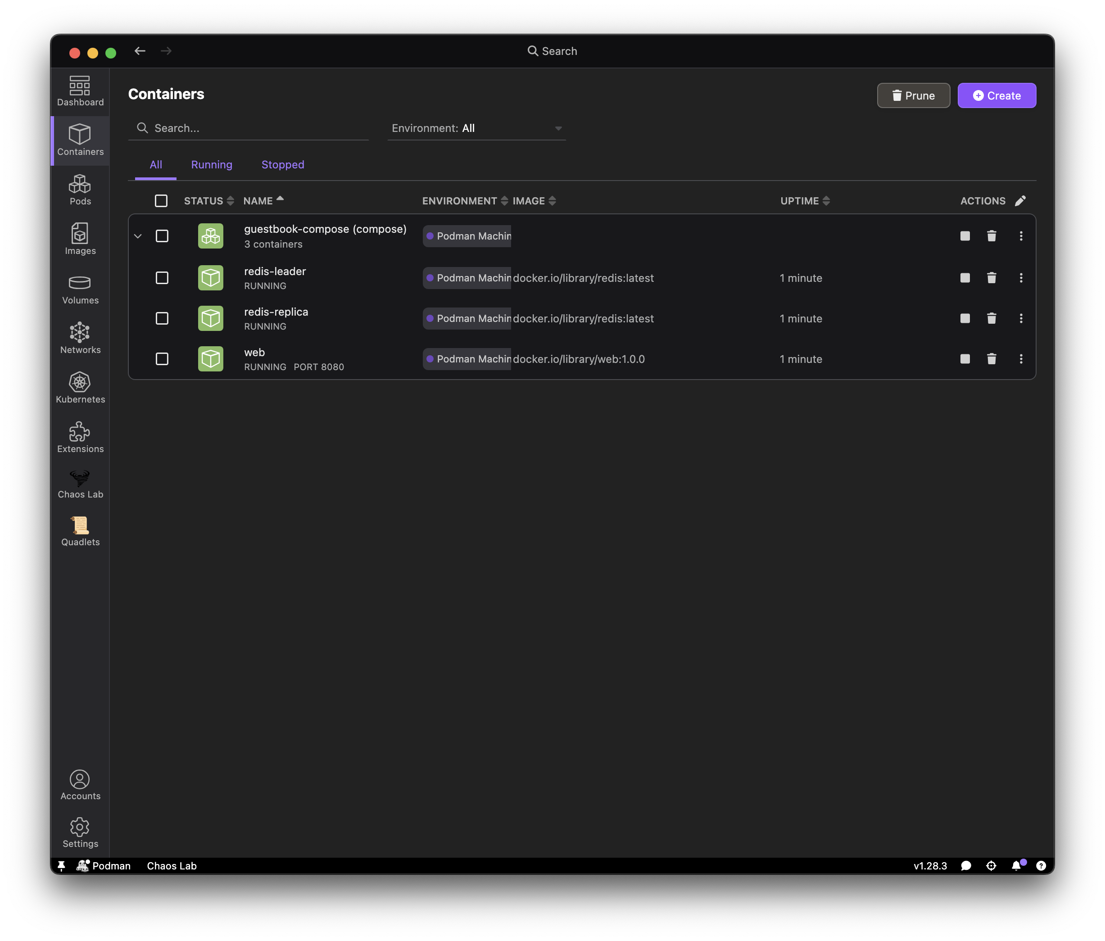Screen dimensions: 1105x941
Task: Switch to the All tab
Action: (x=156, y=164)
